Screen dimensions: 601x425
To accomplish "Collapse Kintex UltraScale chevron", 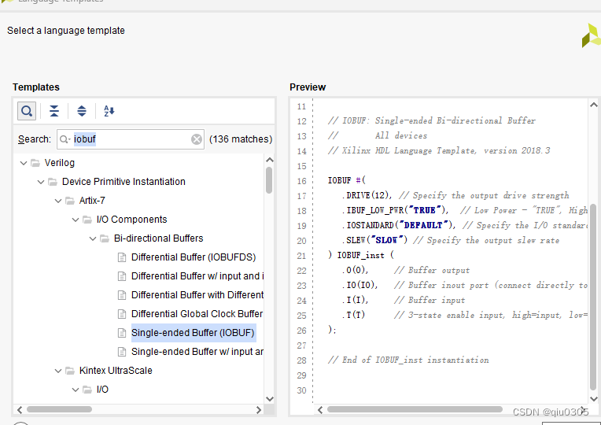I will [58, 371].
